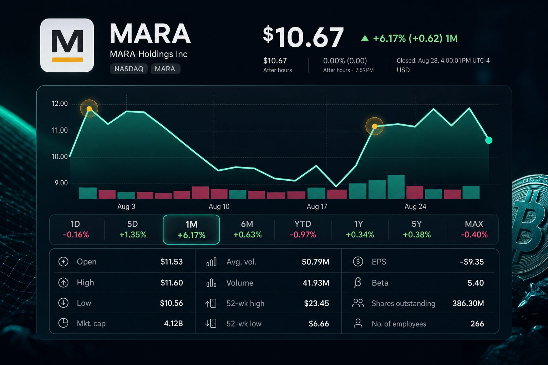Click the MARA ticker tag
The height and width of the screenshot is (365, 548).
pyautogui.click(x=165, y=69)
